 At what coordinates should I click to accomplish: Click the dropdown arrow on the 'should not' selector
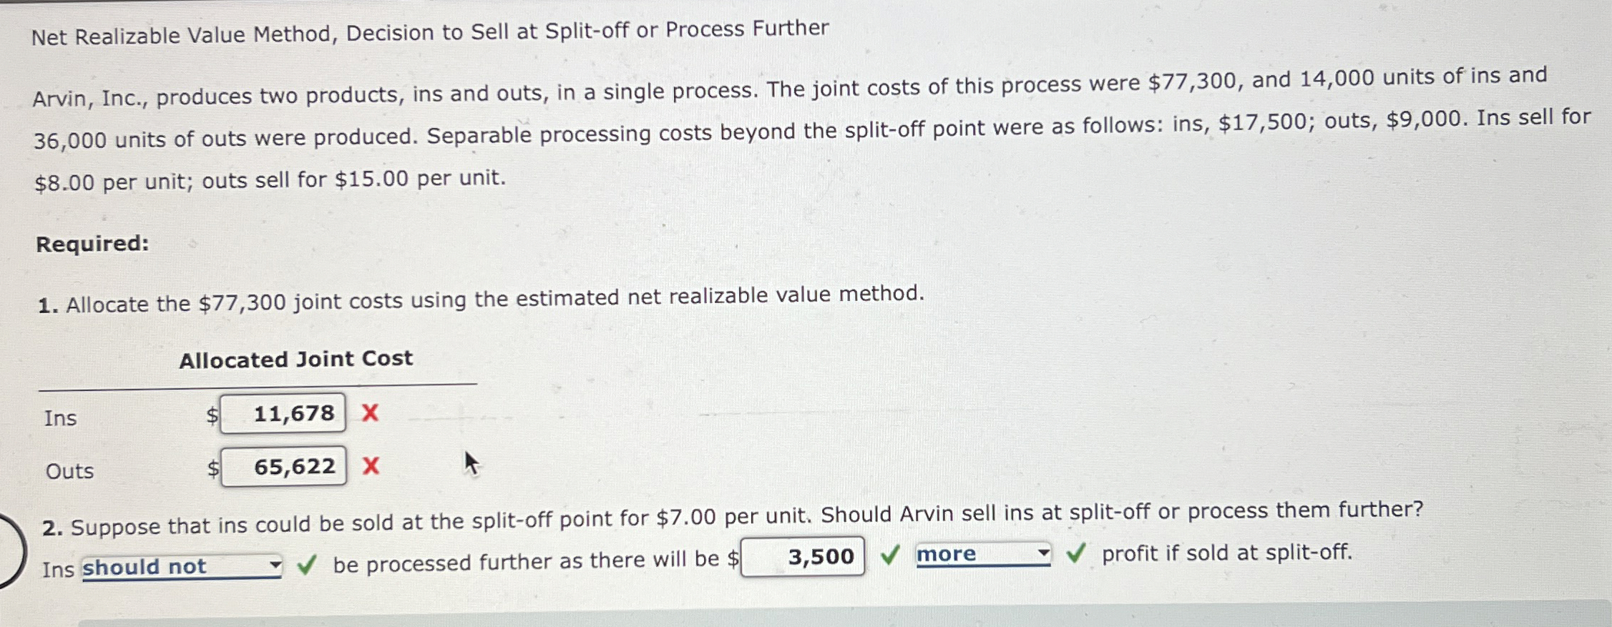(x=277, y=566)
